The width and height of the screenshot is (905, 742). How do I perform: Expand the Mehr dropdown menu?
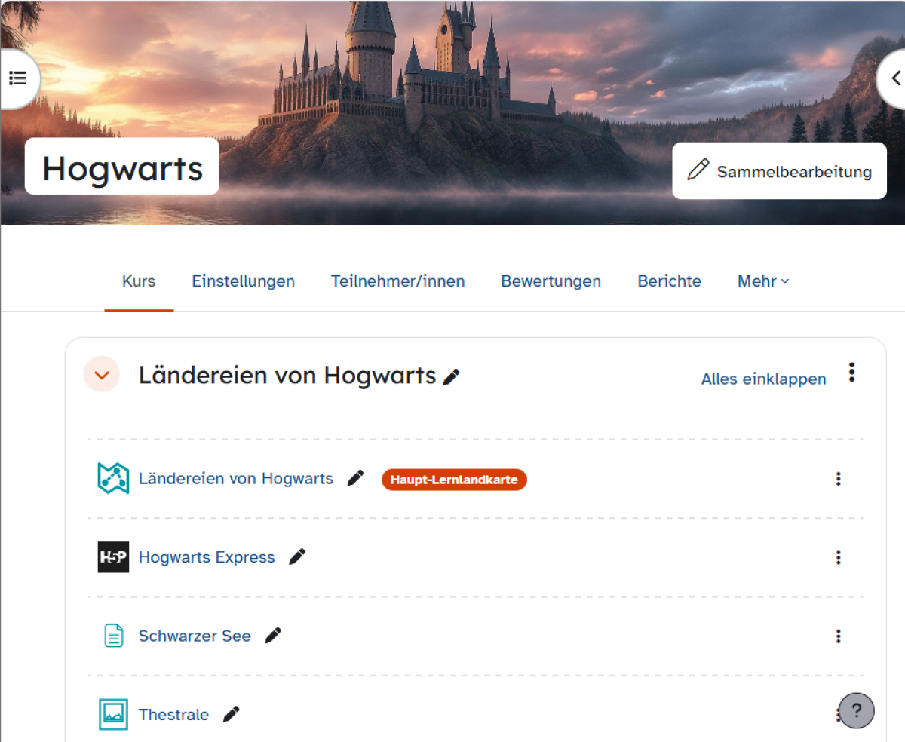point(763,281)
